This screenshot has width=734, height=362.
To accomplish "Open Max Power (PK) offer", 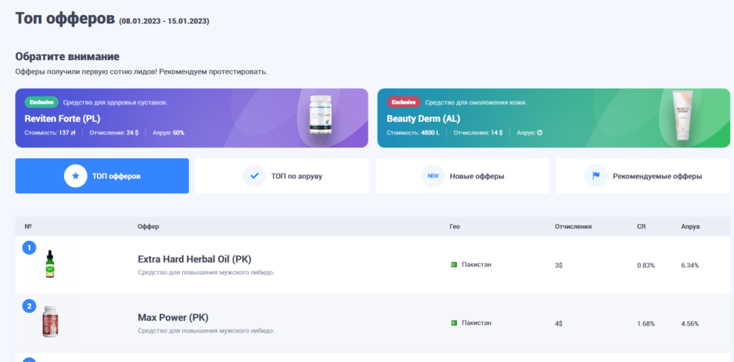I will tap(173, 318).
